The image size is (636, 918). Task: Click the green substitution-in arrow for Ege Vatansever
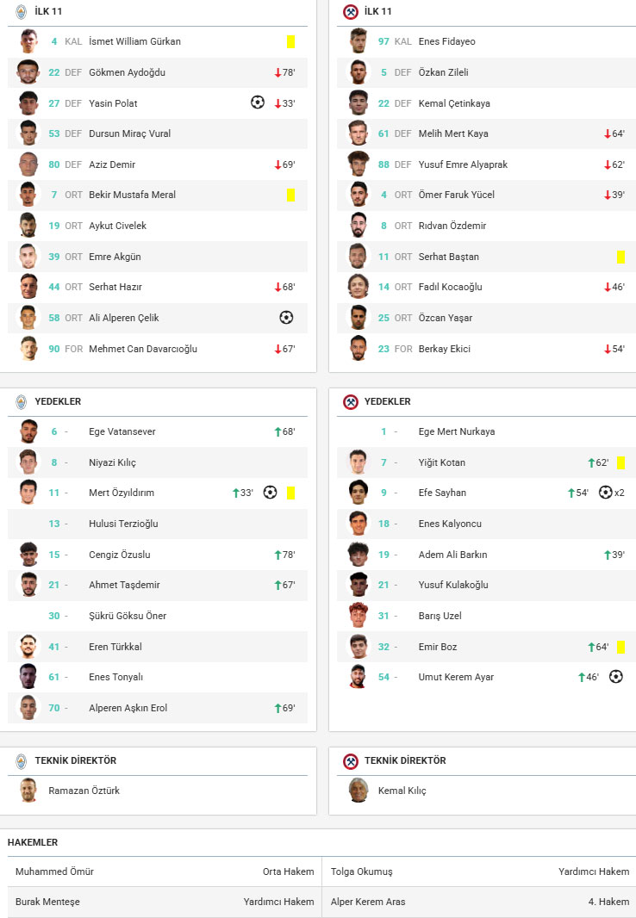[x=277, y=431]
